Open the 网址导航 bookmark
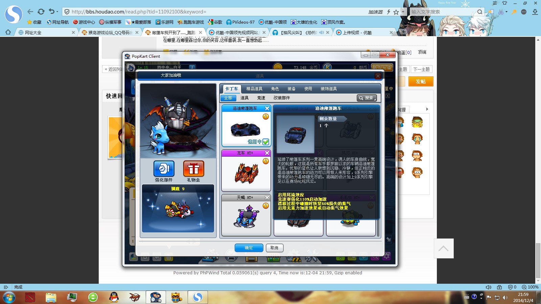This screenshot has width=541, height=304. pos(57,22)
